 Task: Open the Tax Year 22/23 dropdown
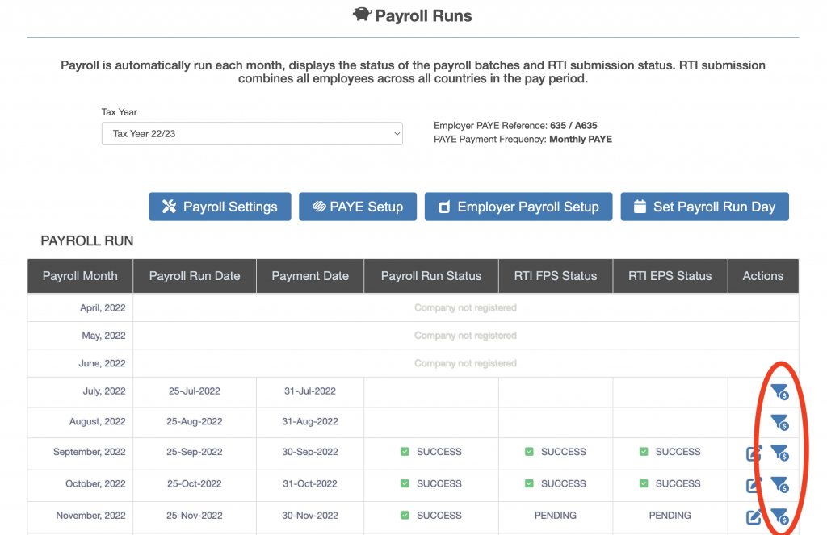252,134
